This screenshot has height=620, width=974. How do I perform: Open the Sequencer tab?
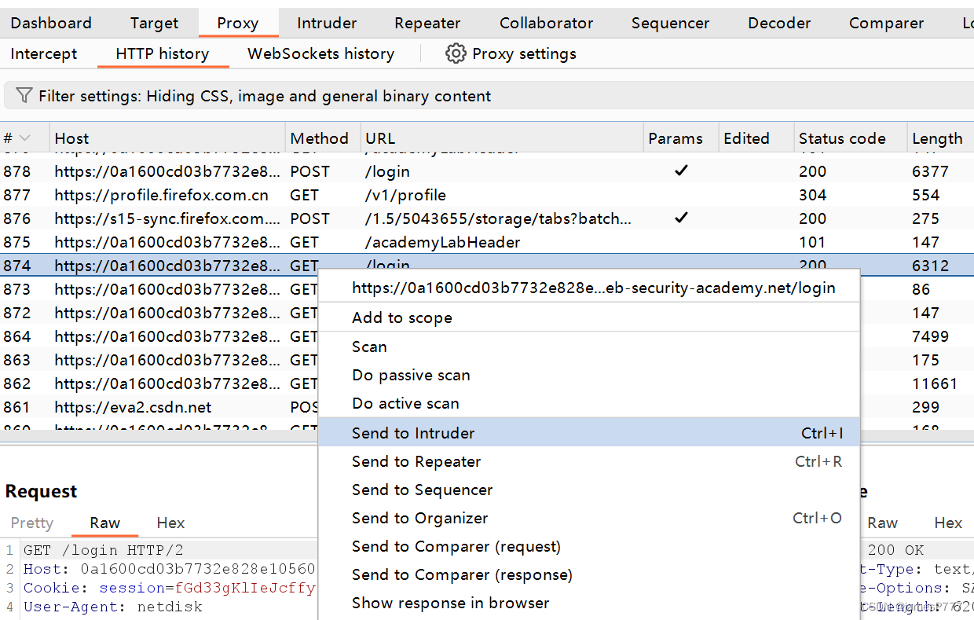[x=670, y=23]
